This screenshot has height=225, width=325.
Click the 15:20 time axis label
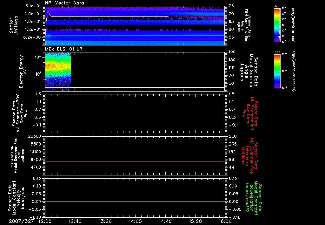coord(195,221)
